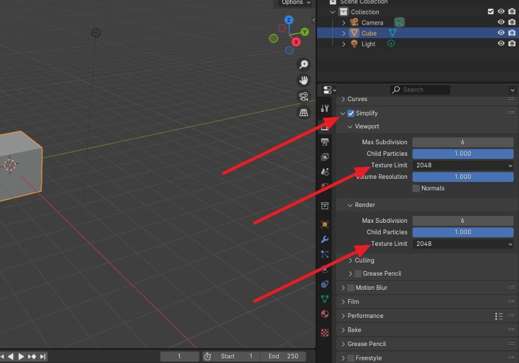Enable the Simplify checkbox

tap(350, 113)
